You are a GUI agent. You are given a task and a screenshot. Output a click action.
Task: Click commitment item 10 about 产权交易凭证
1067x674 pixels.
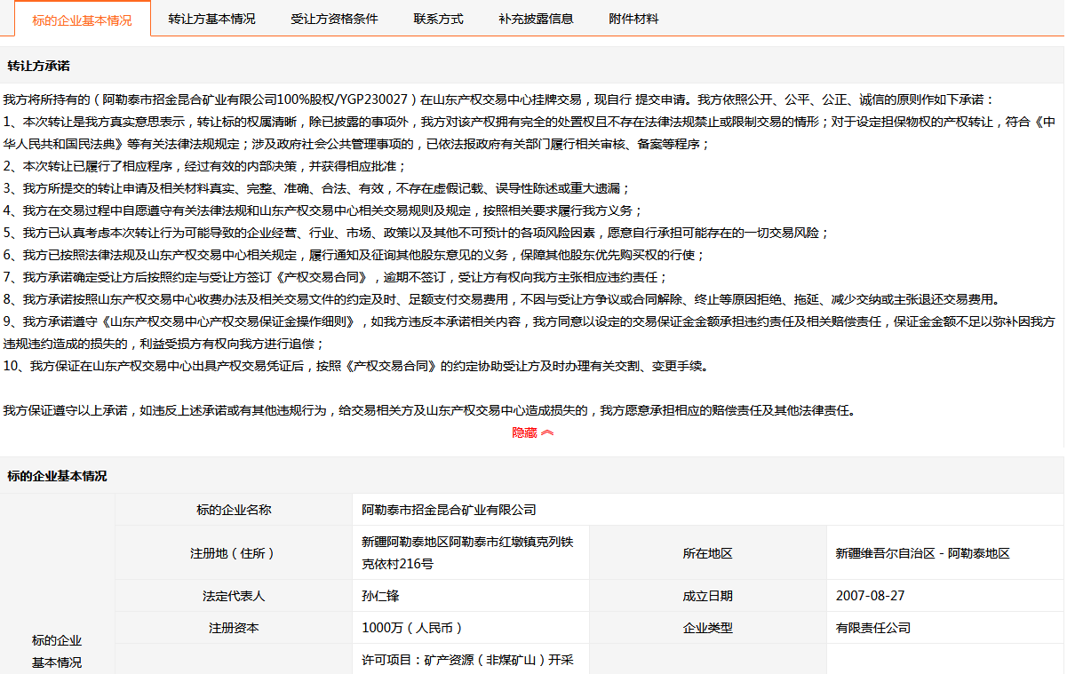click(x=355, y=366)
